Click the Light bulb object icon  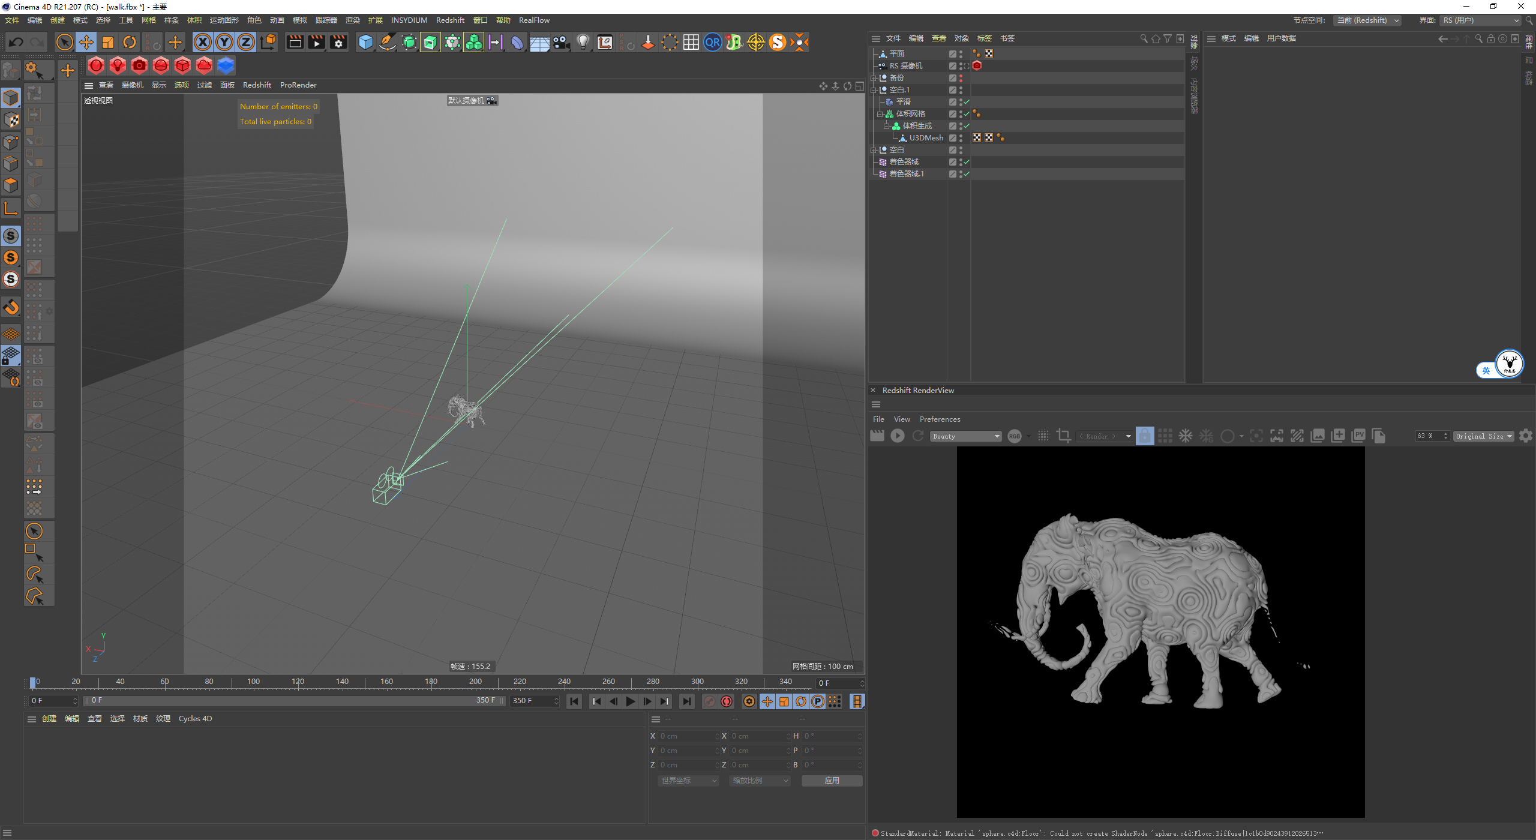(x=583, y=42)
